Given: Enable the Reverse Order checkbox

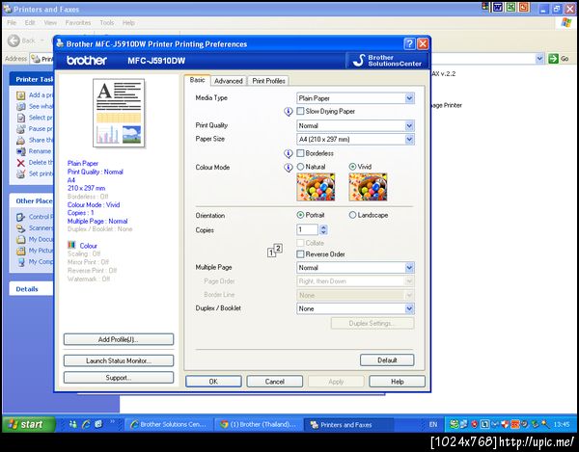Looking at the screenshot, I should tap(300, 254).
